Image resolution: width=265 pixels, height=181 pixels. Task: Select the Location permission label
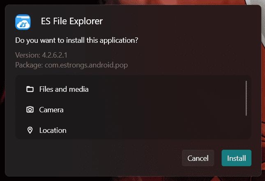pyautogui.click(x=53, y=130)
